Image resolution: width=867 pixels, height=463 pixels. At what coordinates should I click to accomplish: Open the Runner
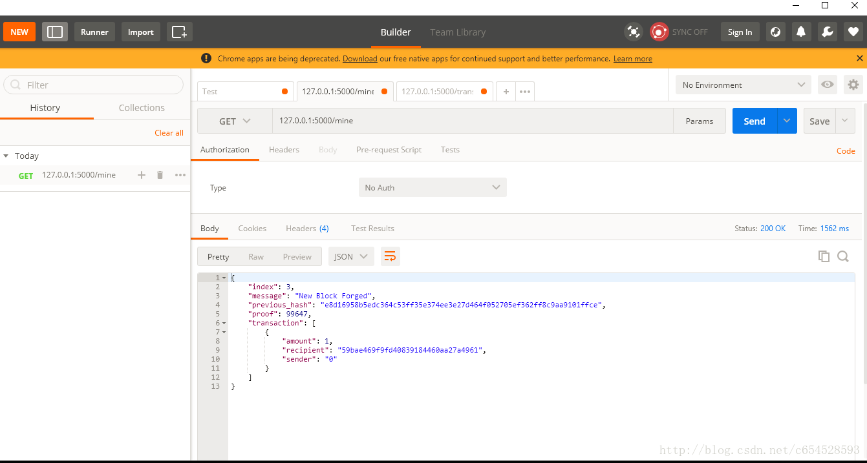pos(94,32)
